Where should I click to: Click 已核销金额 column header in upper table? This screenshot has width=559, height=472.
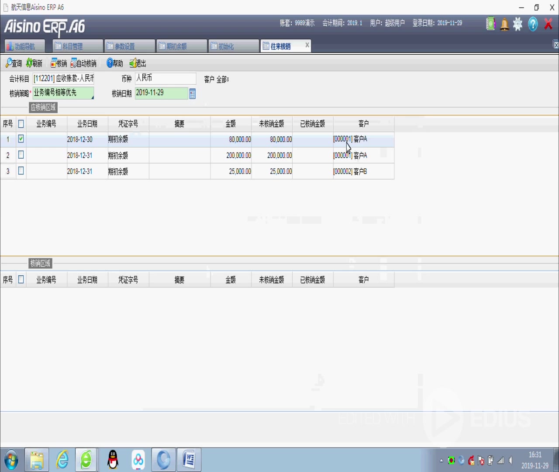[x=313, y=124]
